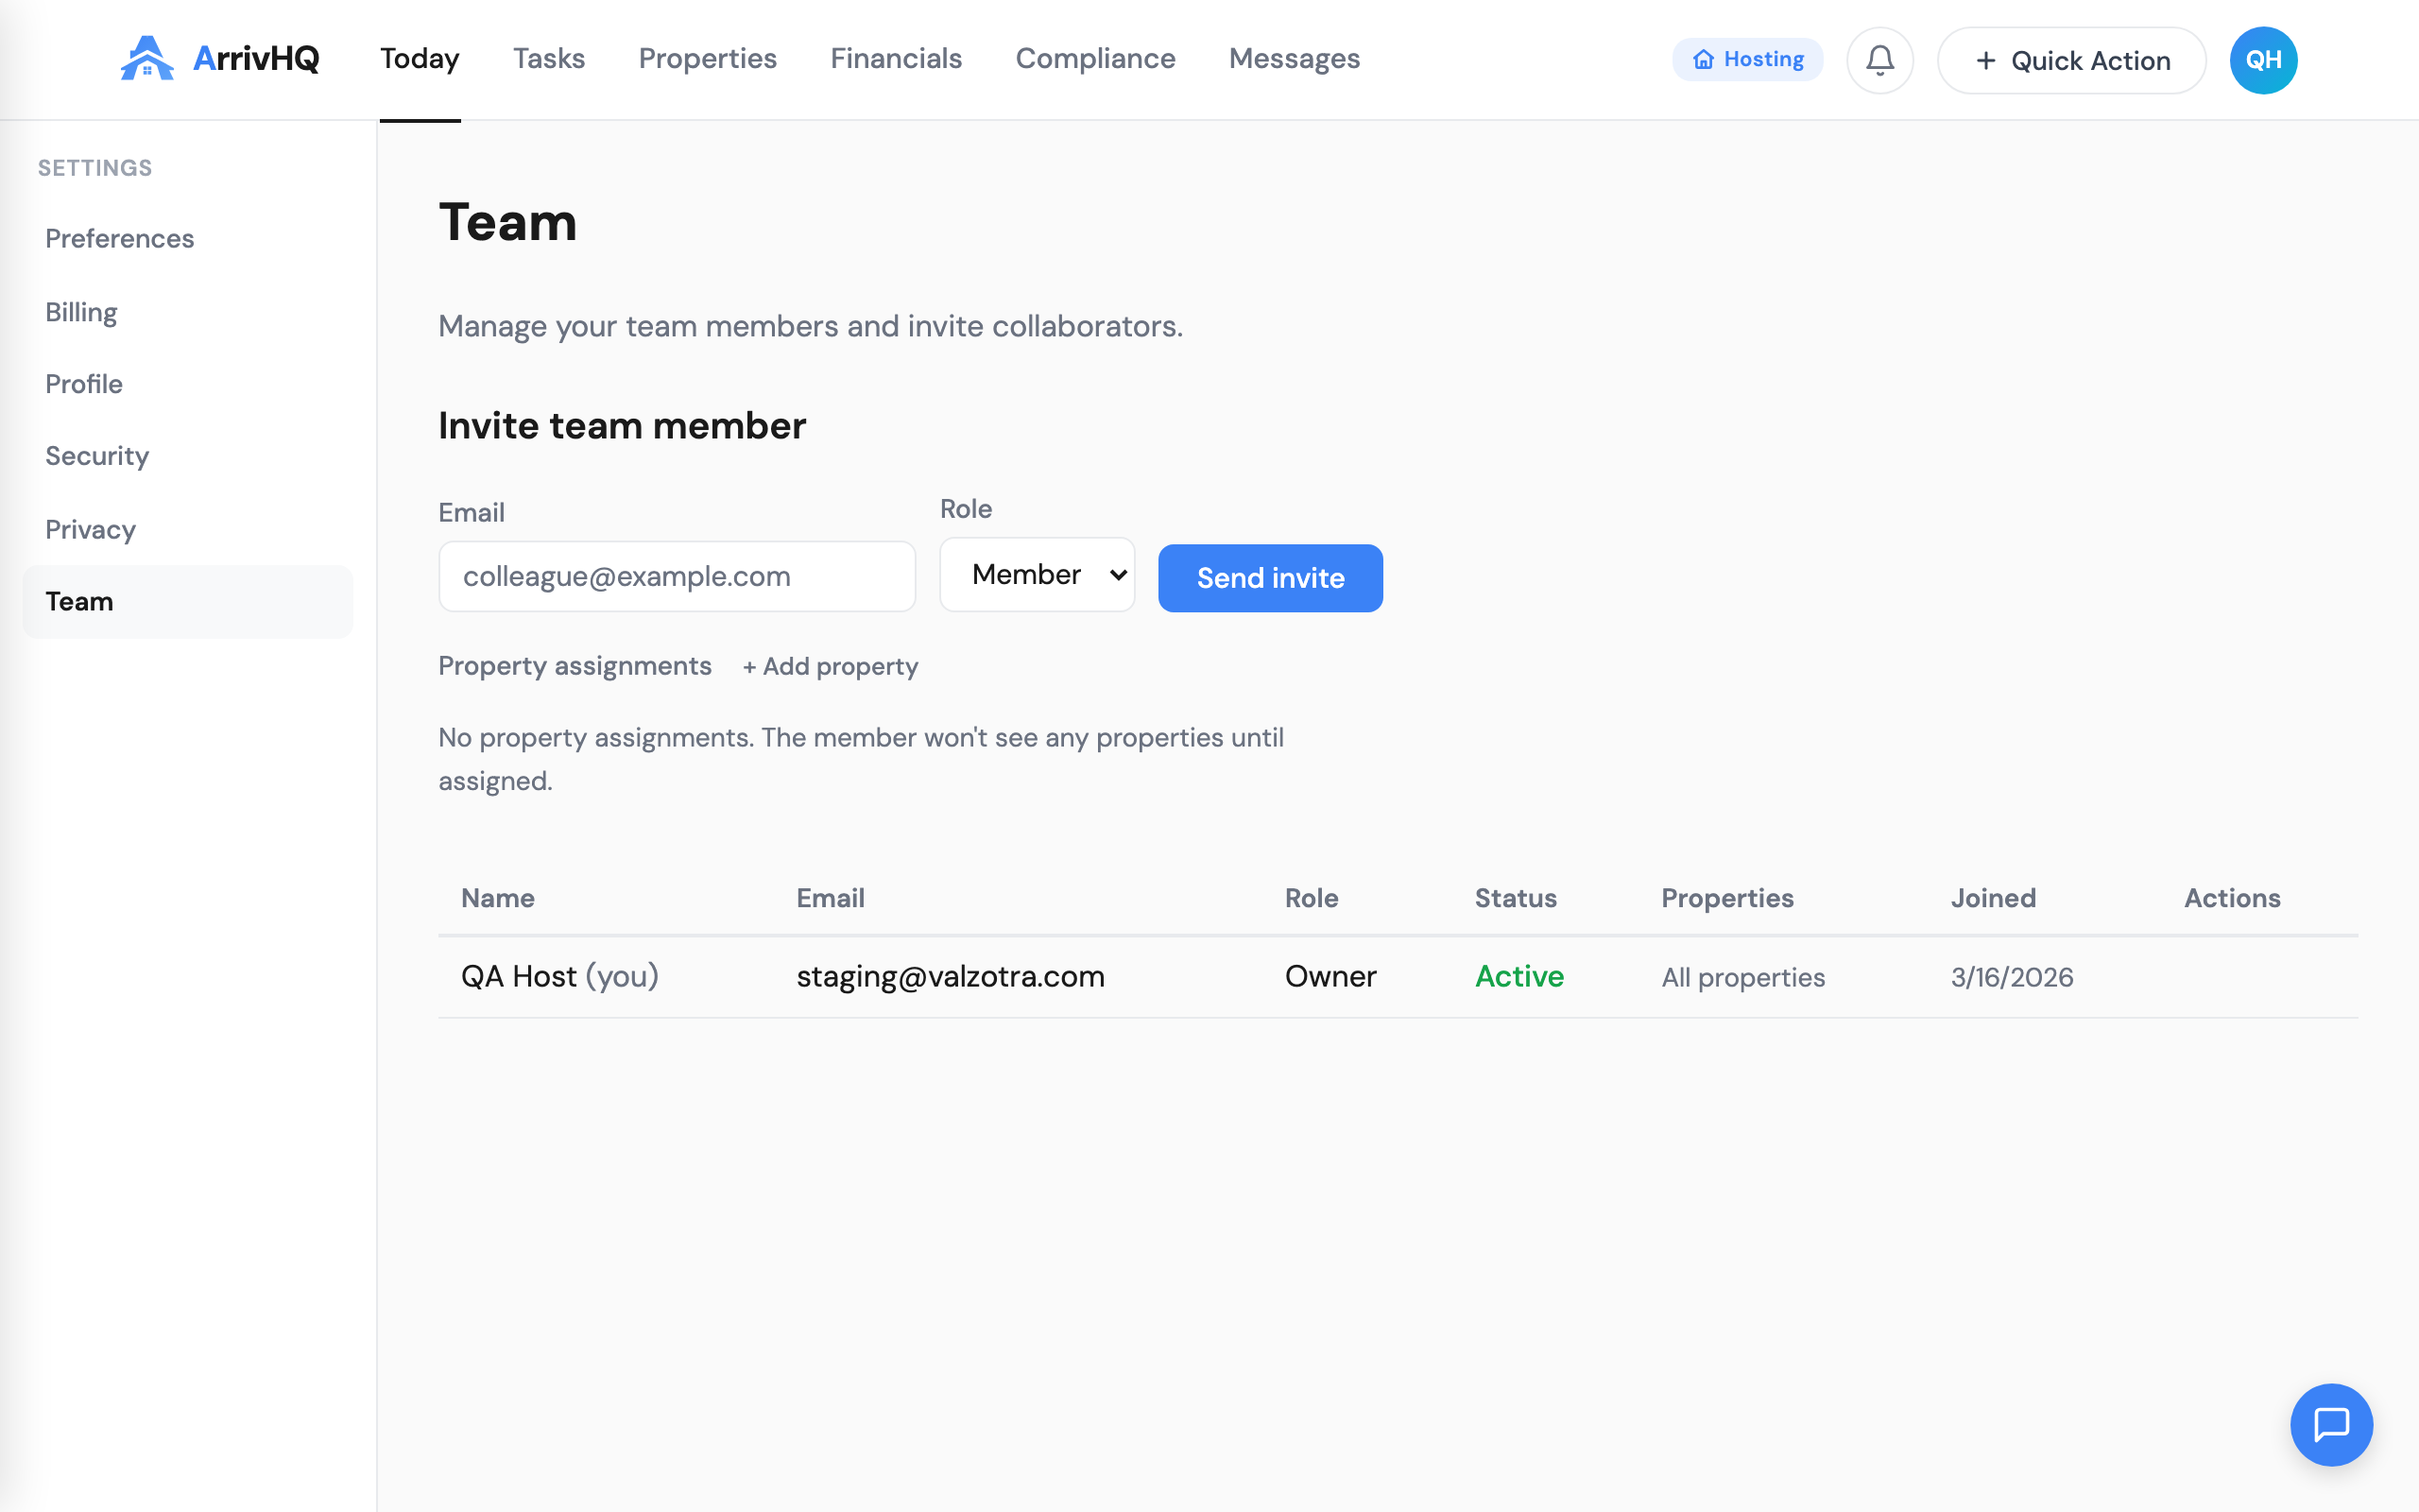This screenshot has width=2419, height=1512.
Task: Click the table's Email column header
Action: (830, 898)
